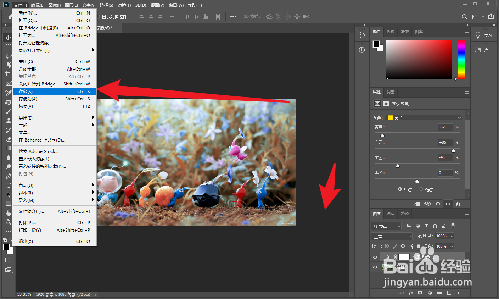Switch to the 色板 tab

tap(391, 32)
